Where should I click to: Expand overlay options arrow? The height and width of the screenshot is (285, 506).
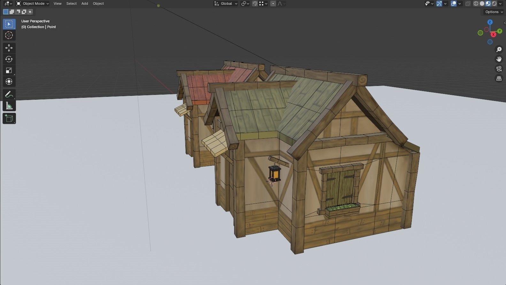(460, 4)
